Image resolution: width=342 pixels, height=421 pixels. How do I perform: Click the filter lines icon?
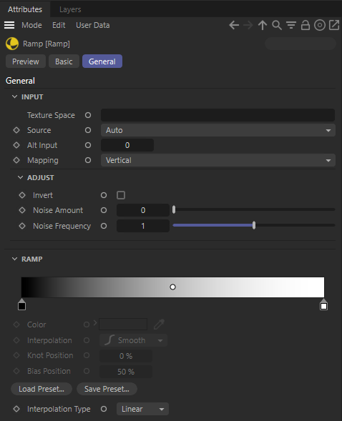[291, 25]
